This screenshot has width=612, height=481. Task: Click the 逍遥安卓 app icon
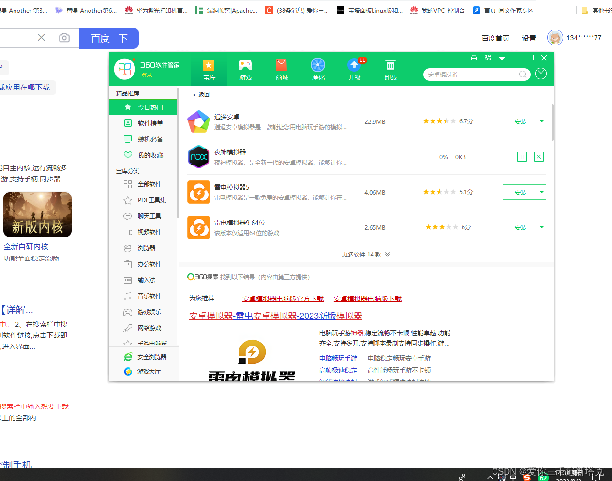point(199,121)
